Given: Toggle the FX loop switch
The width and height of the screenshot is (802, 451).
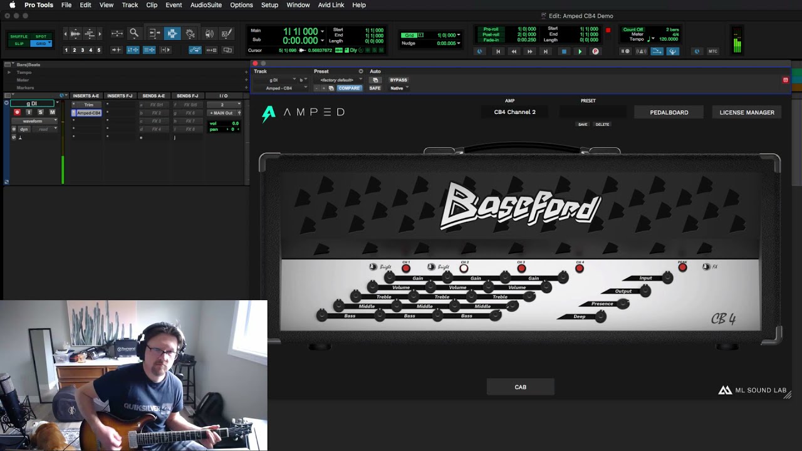Looking at the screenshot, I should (706, 267).
